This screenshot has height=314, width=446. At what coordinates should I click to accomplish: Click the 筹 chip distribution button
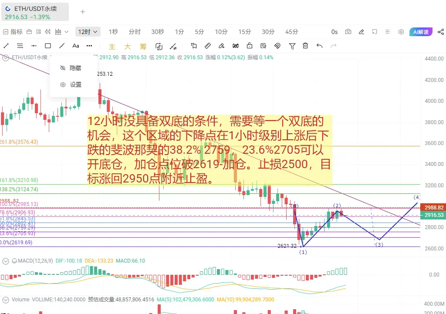click(143, 46)
